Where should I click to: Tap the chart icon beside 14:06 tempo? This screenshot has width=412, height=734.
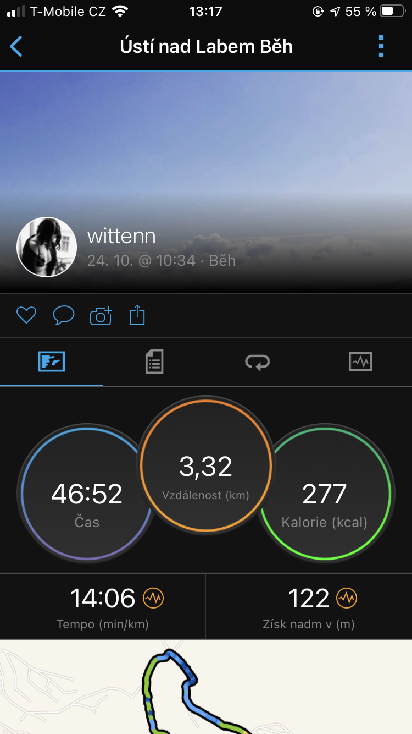coord(153,597)
